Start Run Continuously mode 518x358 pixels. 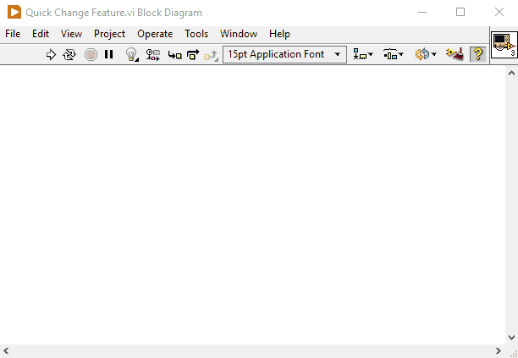69,54
